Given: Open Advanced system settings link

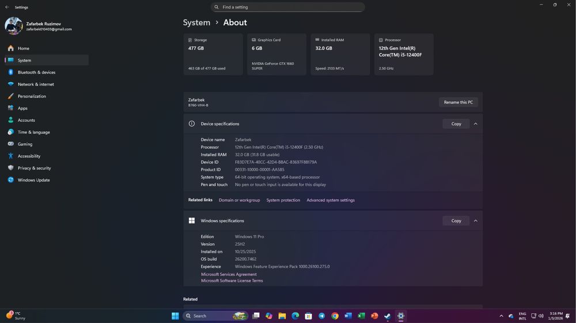Looking at the screenshot, I should (x=330, y=200).
